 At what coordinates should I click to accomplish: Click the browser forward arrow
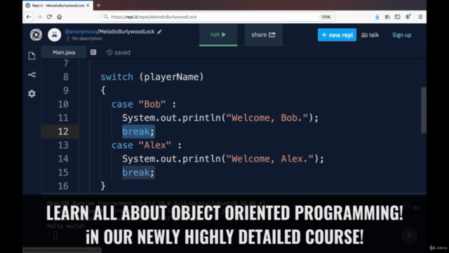point(39,17)
